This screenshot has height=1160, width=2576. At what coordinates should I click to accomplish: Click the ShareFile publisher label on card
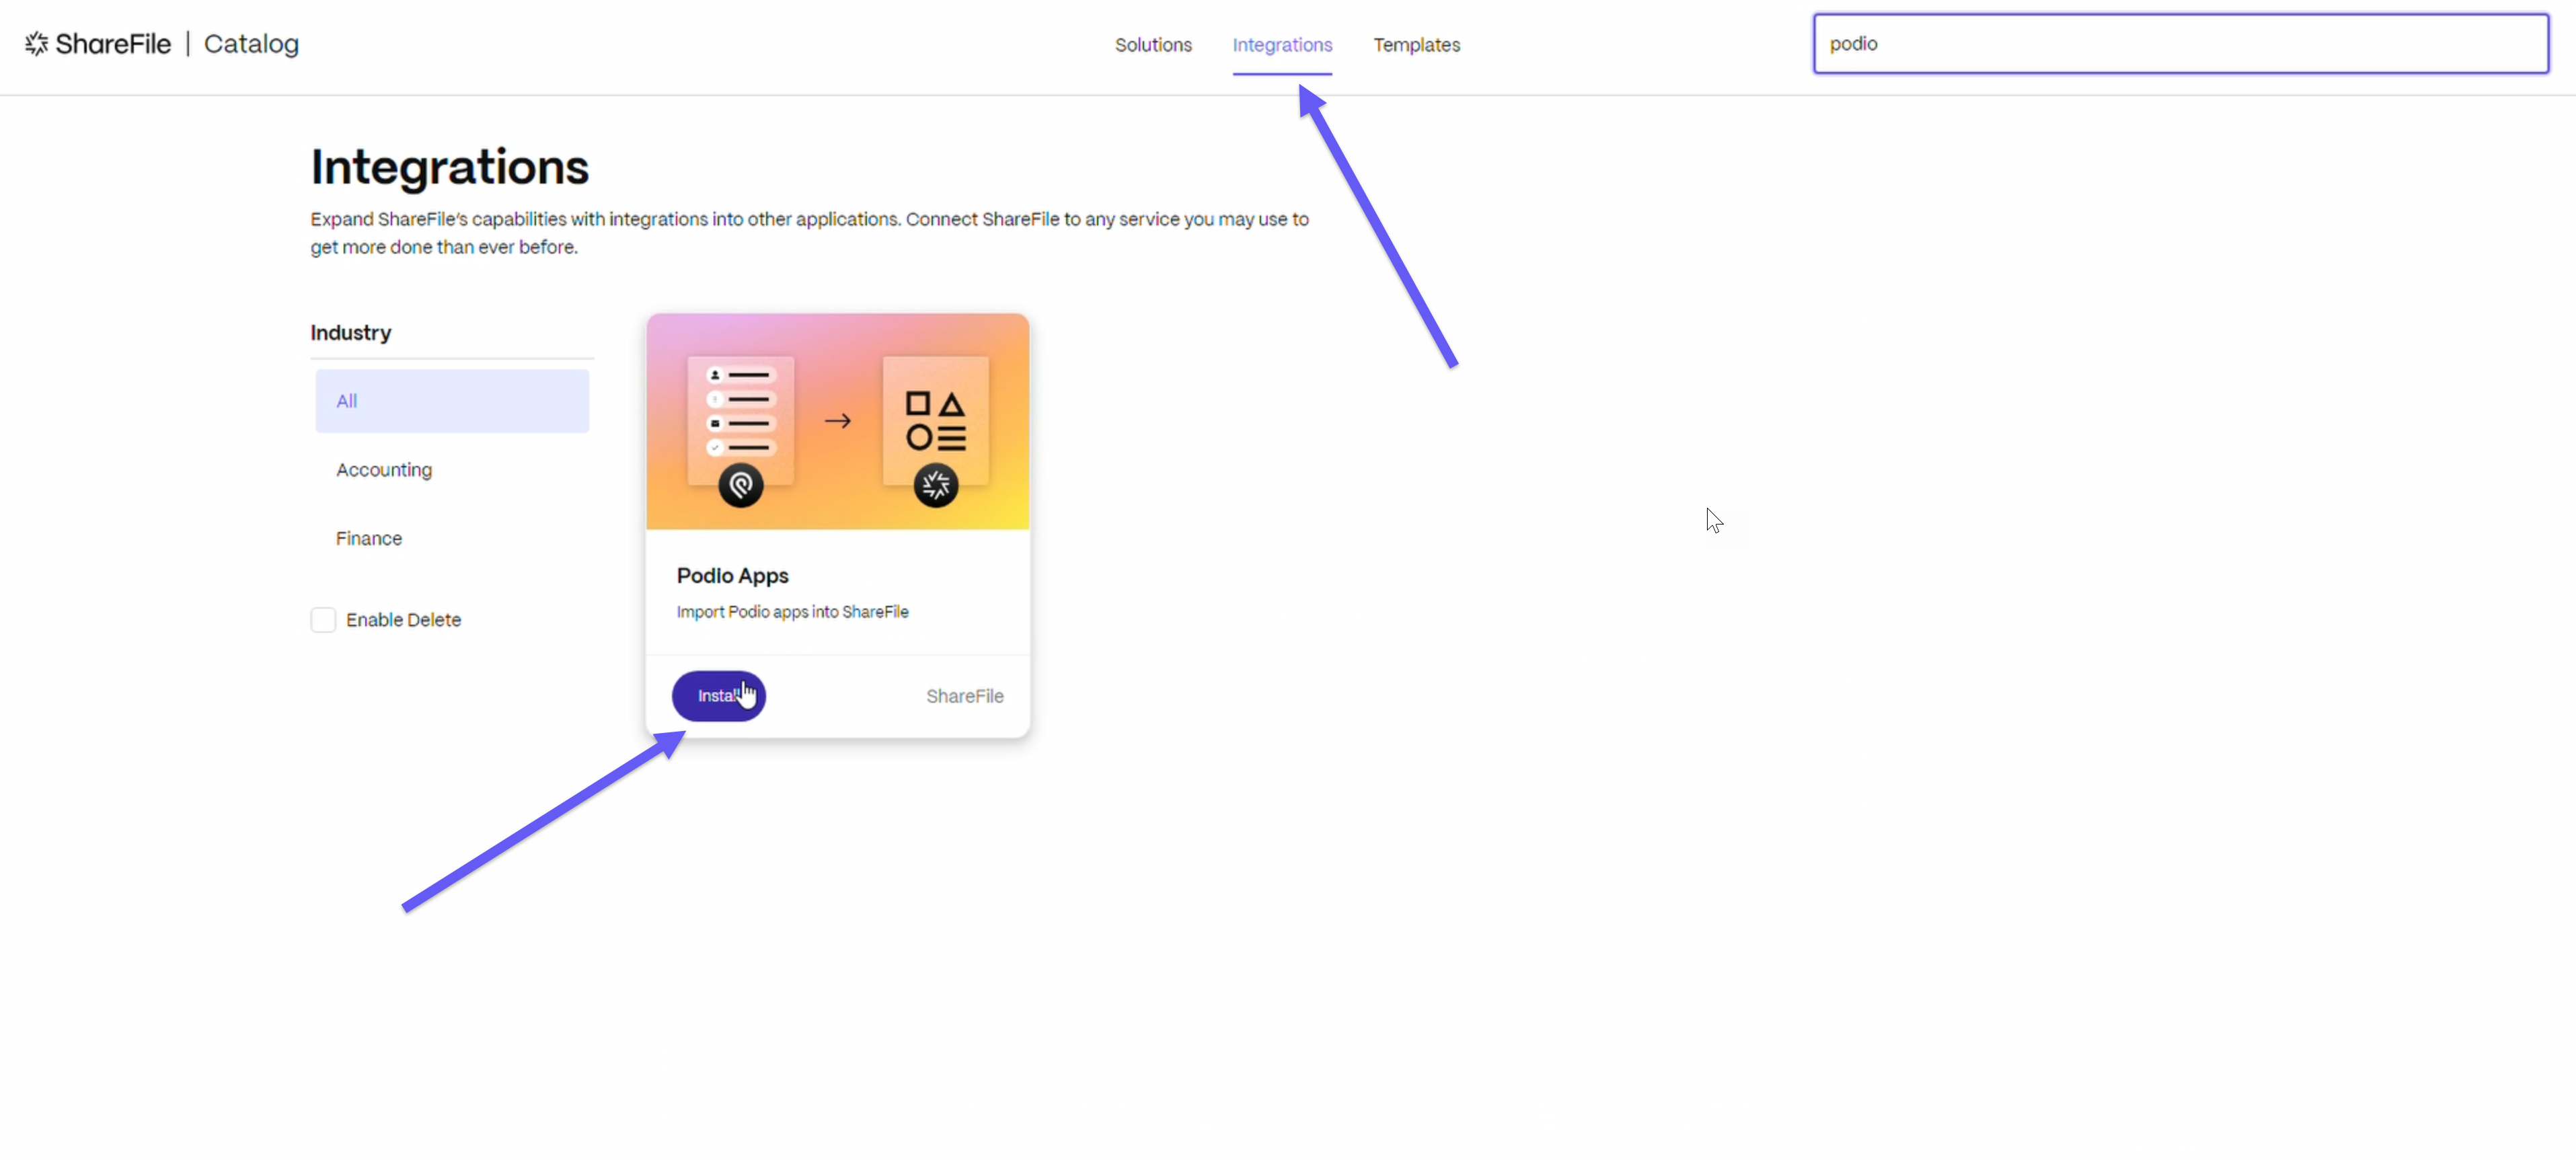[x=965, y=696]
